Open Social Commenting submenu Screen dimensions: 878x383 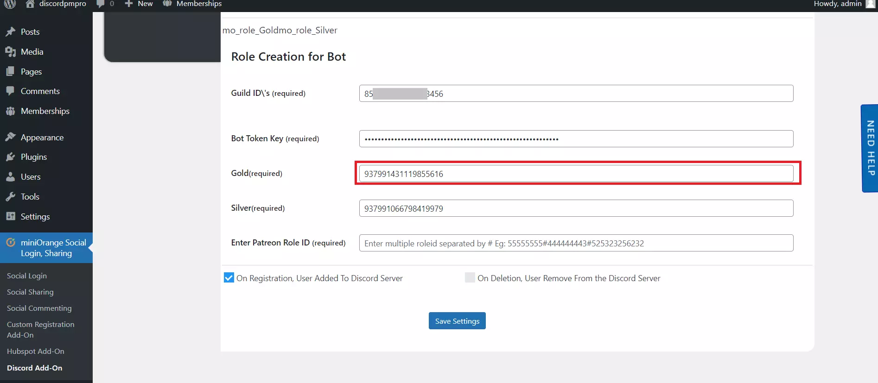(x=39, y=308)
